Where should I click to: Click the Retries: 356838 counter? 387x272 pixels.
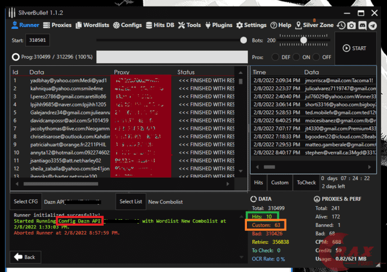270,242
